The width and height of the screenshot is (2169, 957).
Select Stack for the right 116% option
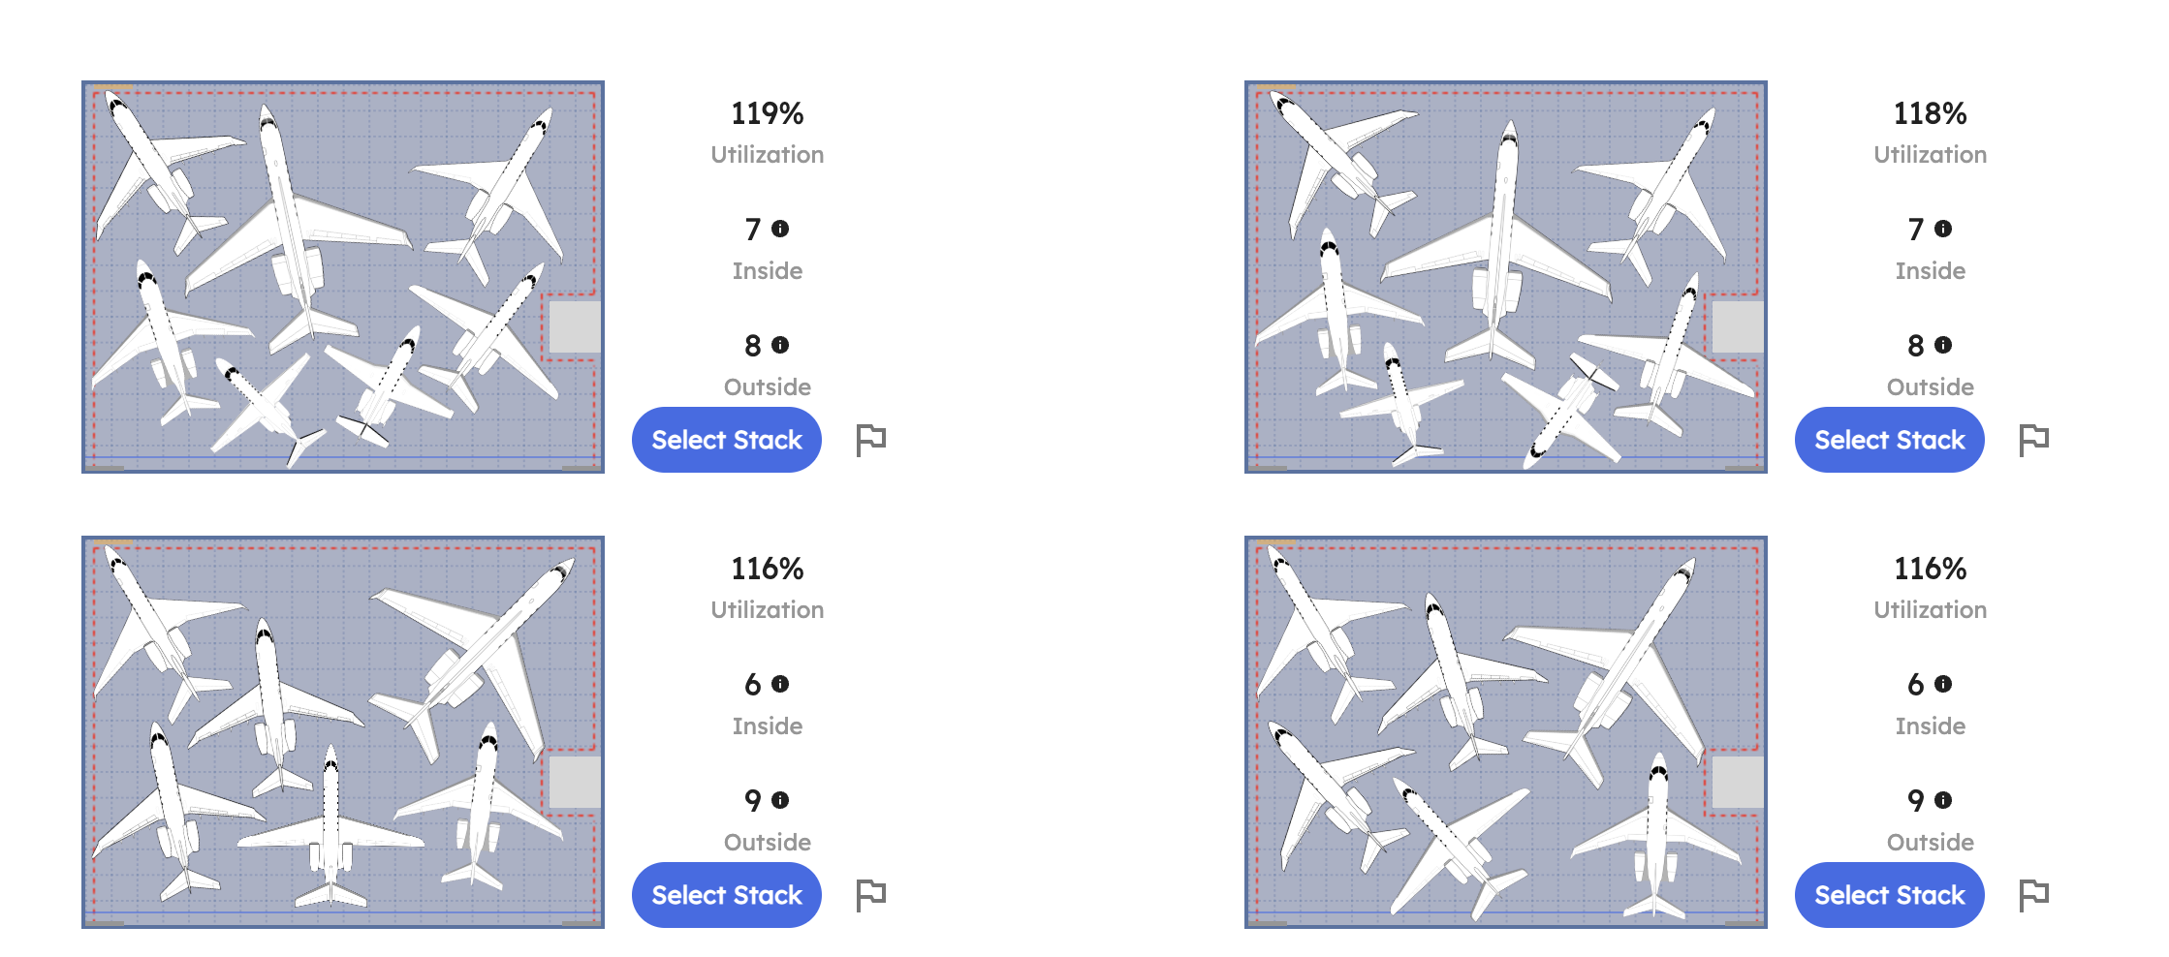pyautogui.click(x=1888, y=894)
